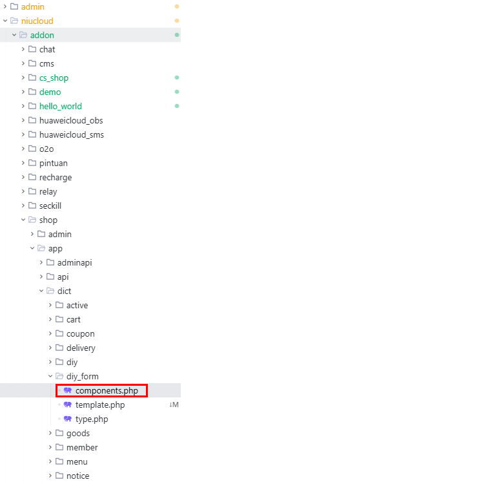483x484 pixels.
Task: Open the template.php file
Action: [100, 405]
